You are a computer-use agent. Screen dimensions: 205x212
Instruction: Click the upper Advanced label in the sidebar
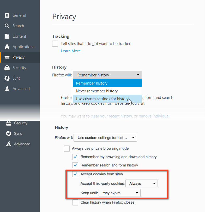click(x=21, y=88)
